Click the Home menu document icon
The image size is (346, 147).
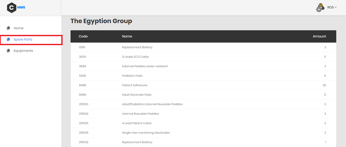(8, 28)
